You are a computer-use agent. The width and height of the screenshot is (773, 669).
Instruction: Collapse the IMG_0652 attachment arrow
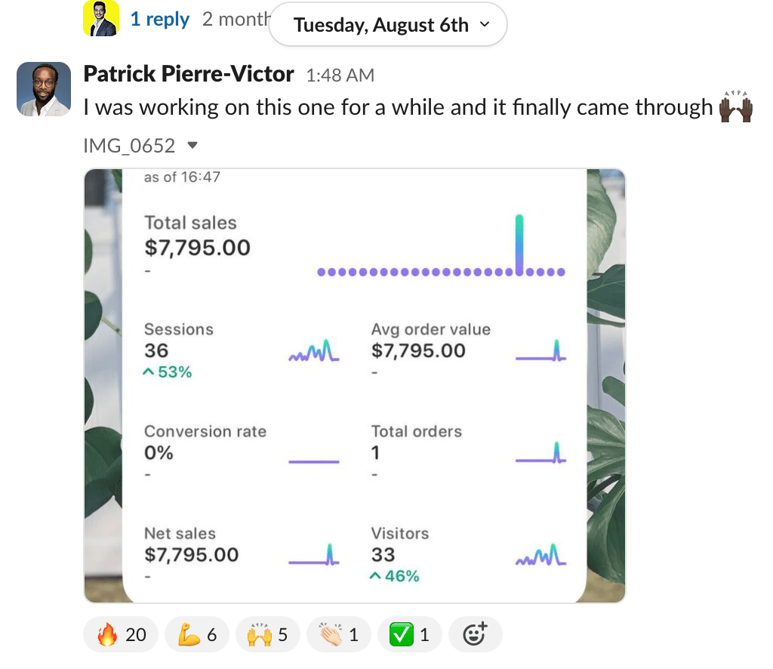point(192,145)
